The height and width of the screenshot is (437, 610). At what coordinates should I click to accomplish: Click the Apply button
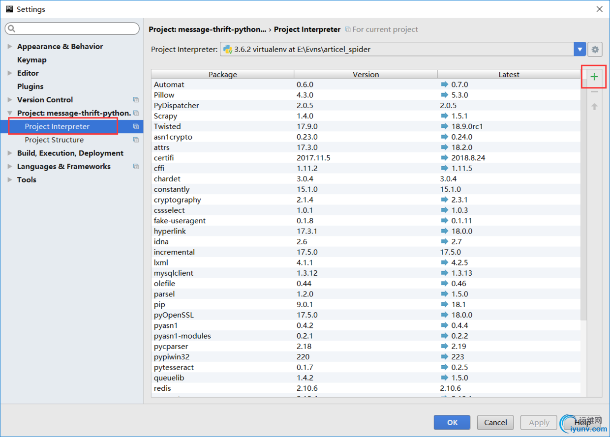pyautogui.click(x=539, y=422)
